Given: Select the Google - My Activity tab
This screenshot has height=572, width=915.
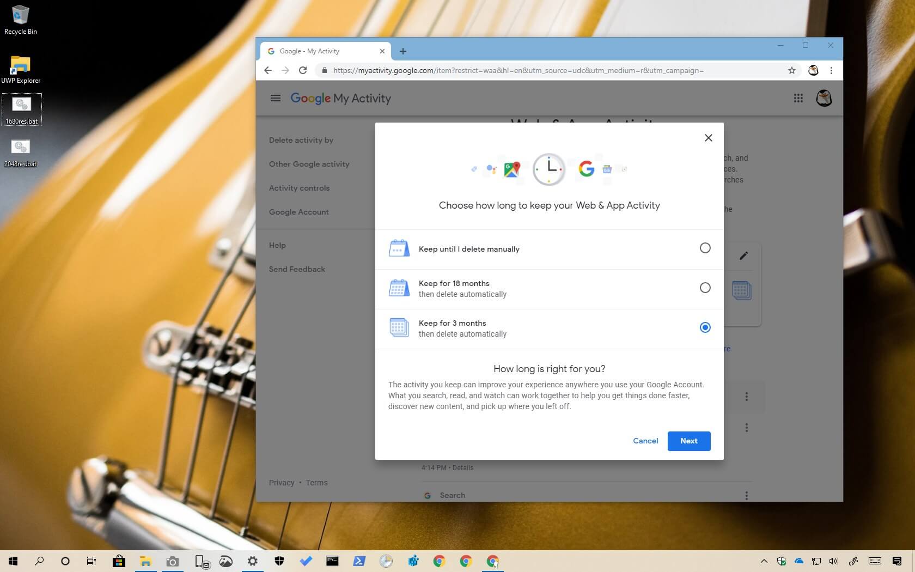Looking at the screenshot, I should 325,51.
